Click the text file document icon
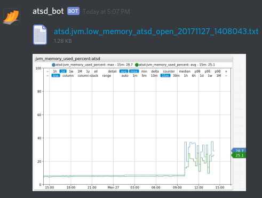The height and width of the screenshot is (198, 262). (x=40, y=35)
